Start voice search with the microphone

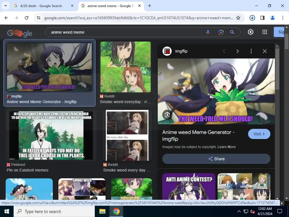click(x=208, y=32)
